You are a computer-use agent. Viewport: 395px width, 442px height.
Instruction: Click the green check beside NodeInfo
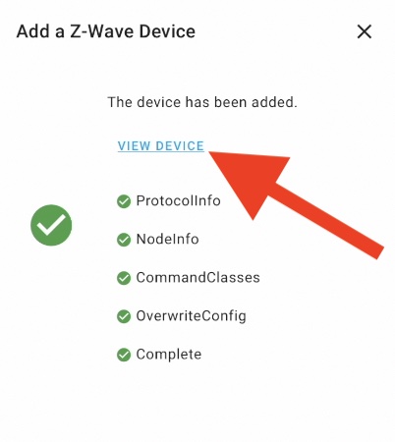pos(124,240)
